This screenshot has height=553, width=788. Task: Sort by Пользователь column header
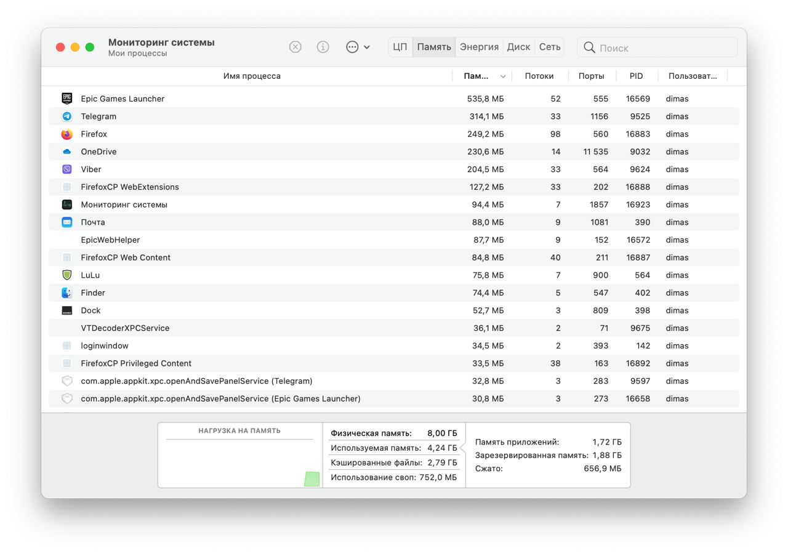pyautogui.click(x=693, y=76)
